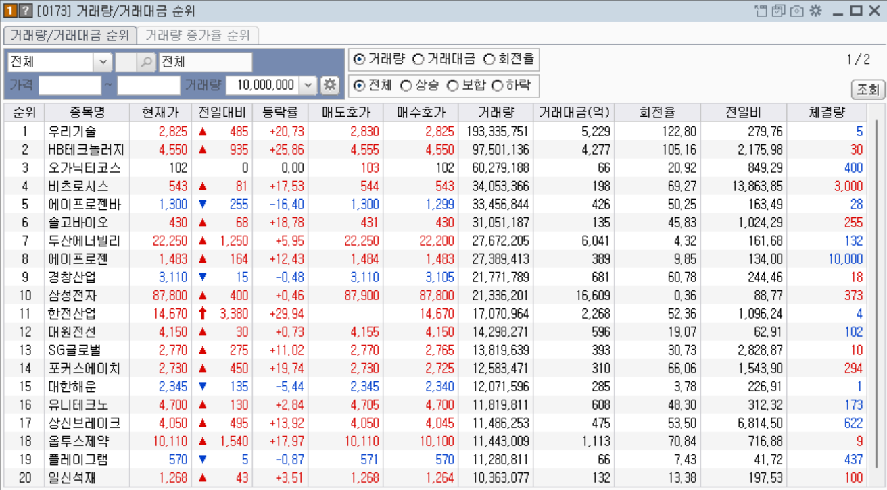Select the 상승 radio button

click(x=406, y=86)
